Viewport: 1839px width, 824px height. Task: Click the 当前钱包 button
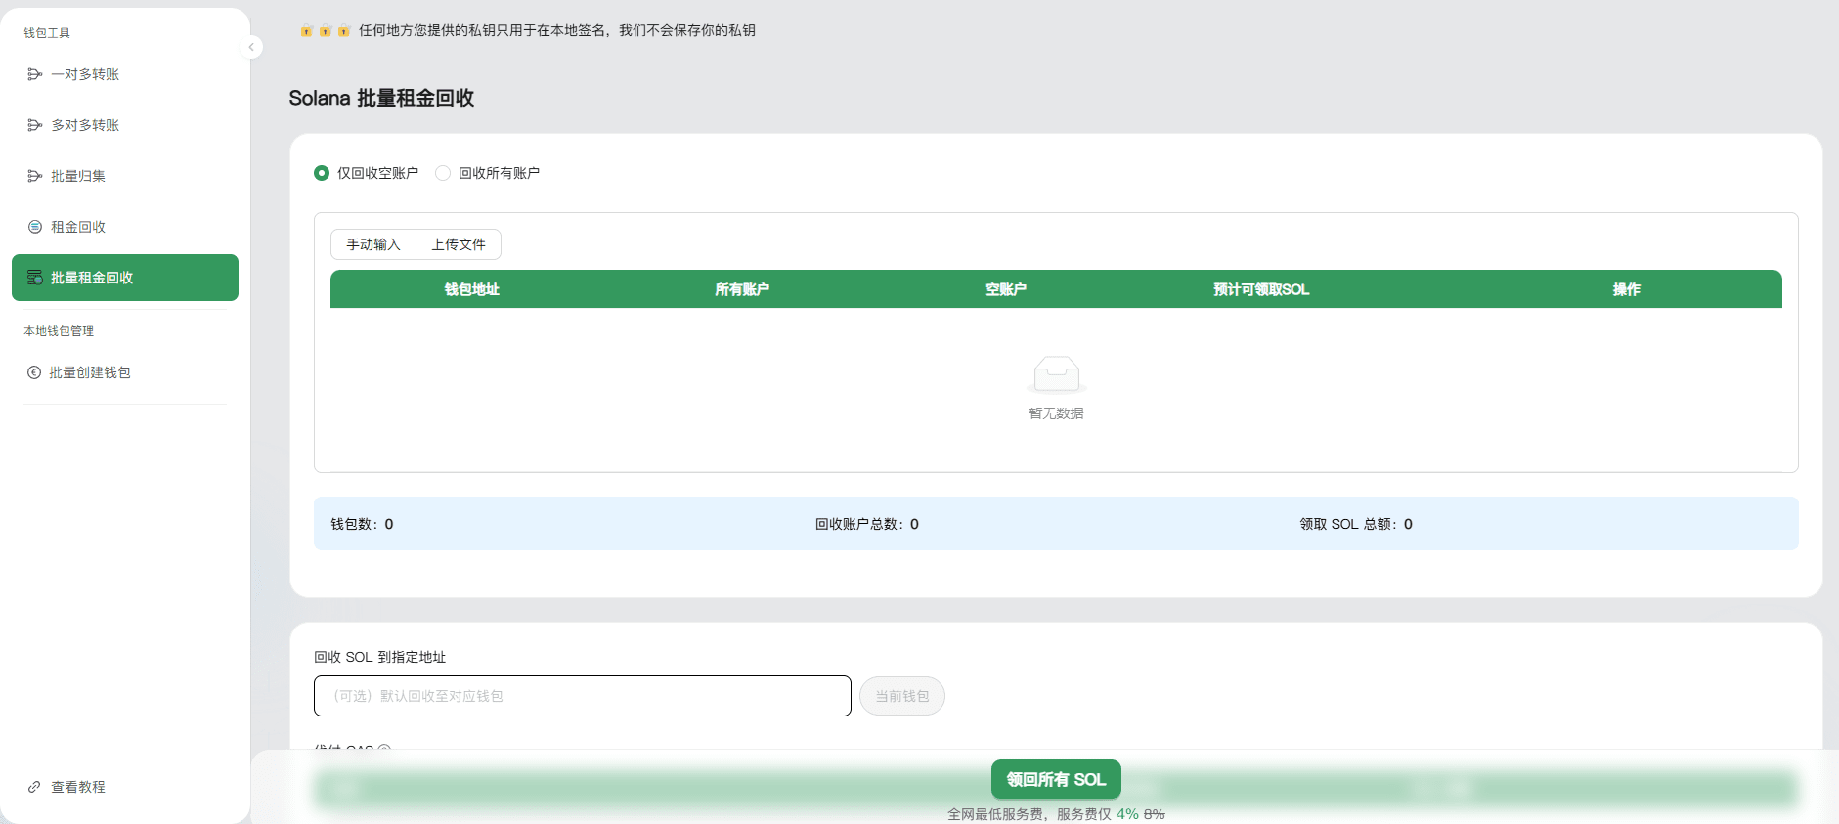coord(901,696)
